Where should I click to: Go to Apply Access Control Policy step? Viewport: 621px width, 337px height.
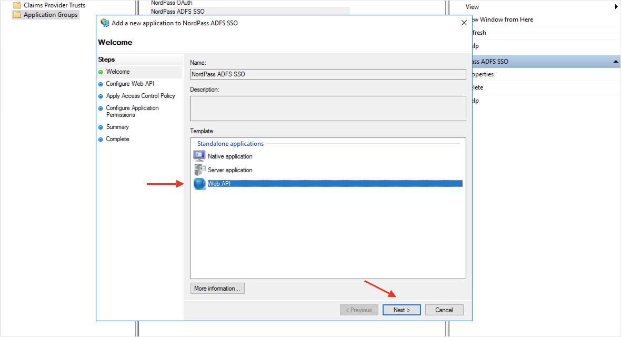pyautogui.click(x=140, y=96)
